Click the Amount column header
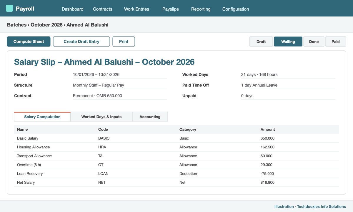The width and height of the screenshot is (353, 212). pyautogui.click(x=268, y=129)
